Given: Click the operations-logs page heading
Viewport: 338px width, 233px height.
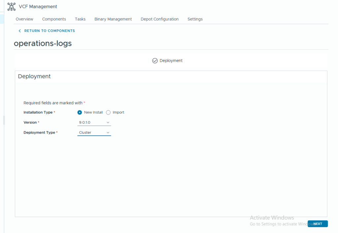Looking at the screenshot, I should [x=43, y=43].
